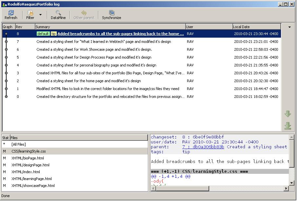Select revision 0 directory structure row
297x201 pixels.
click(142, 97)
